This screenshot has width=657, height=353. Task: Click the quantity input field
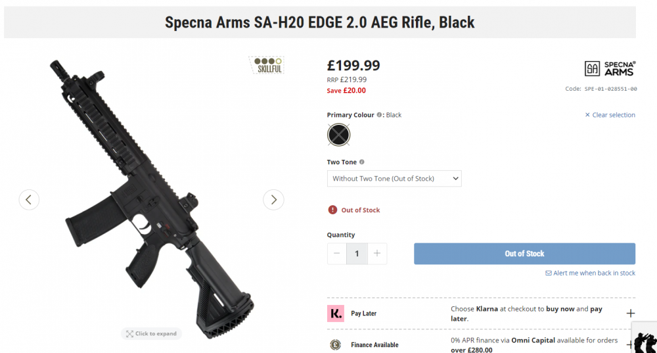[x=357, y=253]
